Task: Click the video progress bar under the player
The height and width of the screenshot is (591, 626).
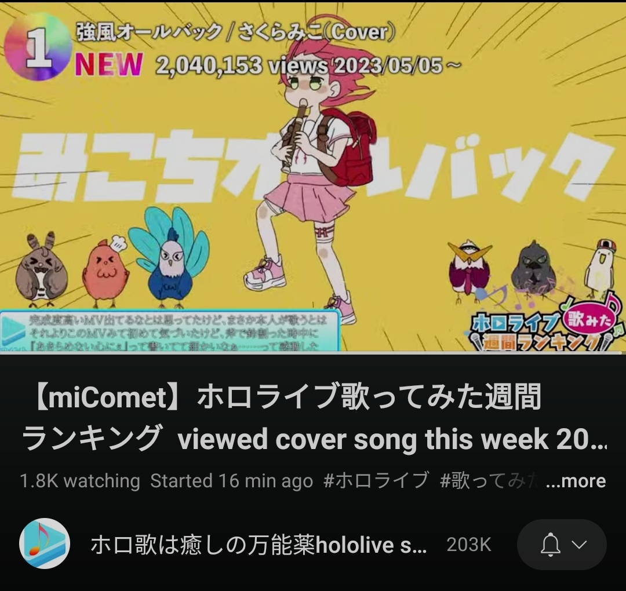Action: point(313,353)
